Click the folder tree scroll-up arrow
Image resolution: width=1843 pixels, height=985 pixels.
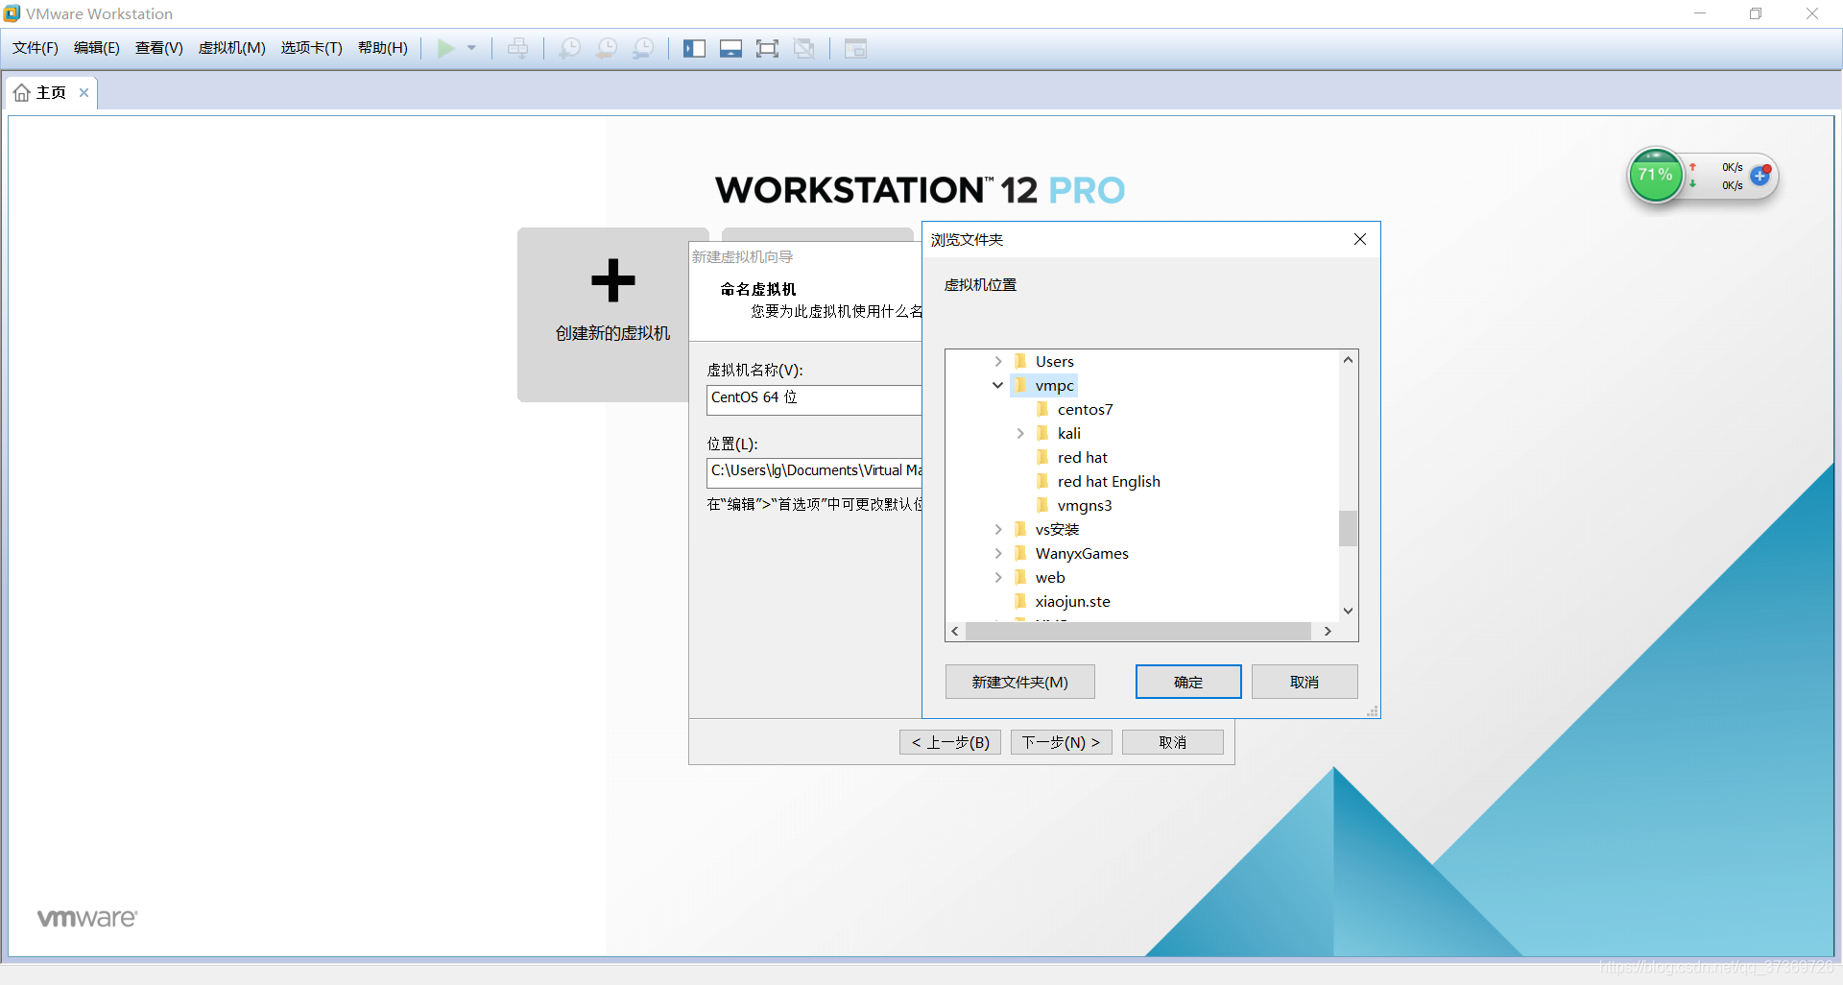tap(1348, 360)
